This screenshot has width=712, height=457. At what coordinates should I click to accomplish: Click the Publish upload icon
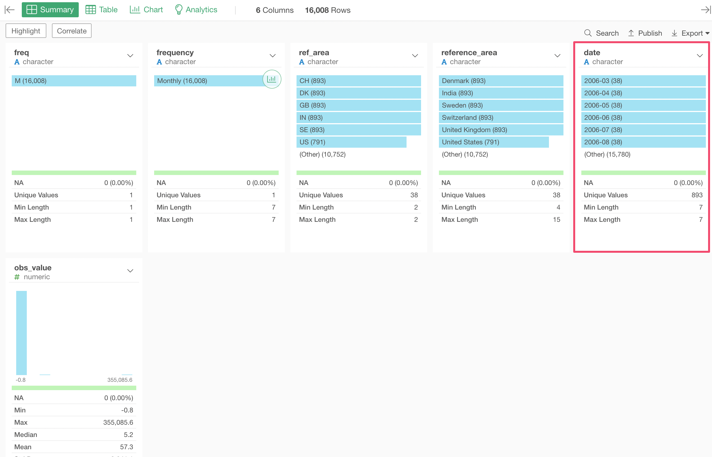tap(631, 33)
